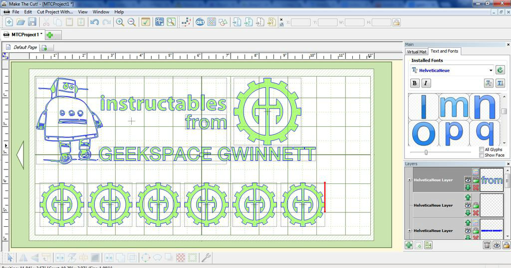
Task: Click the W width input field
Action: (x=354, y=22)
